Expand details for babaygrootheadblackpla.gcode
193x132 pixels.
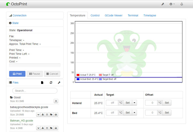(38, 115)
